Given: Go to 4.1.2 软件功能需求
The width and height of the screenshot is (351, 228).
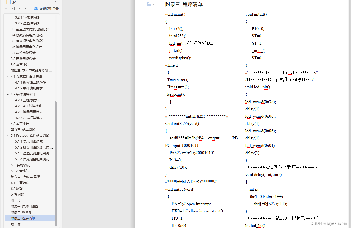Looking at the screenshot, I should click(29, 88).
